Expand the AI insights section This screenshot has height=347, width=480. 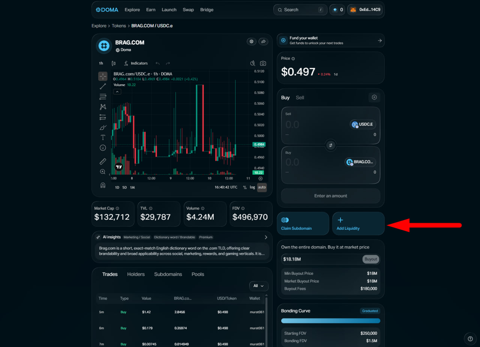[266, 237]
